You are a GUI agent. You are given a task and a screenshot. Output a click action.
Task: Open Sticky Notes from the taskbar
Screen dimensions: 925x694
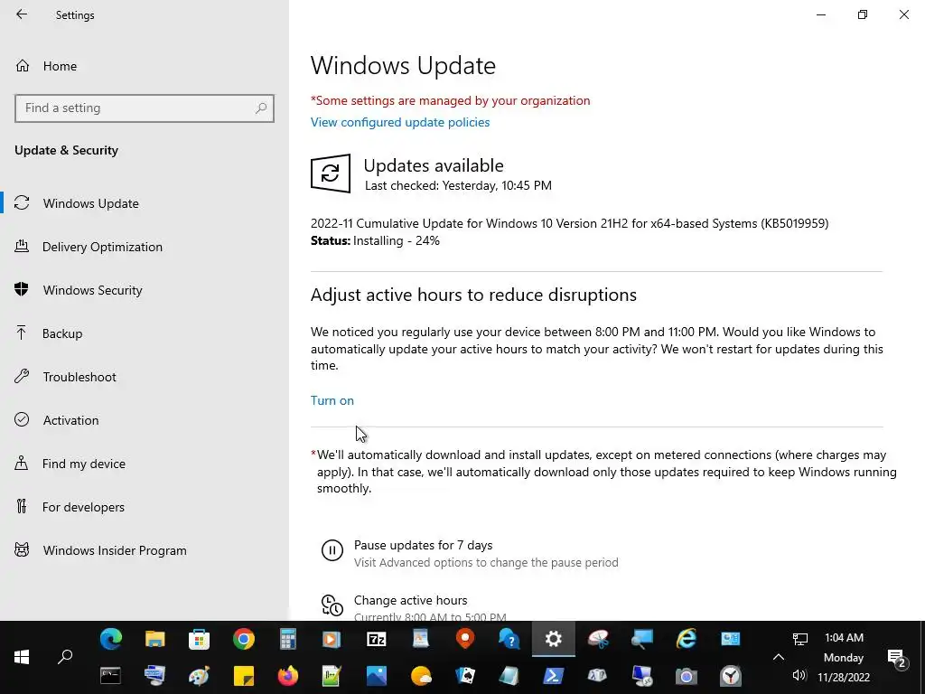click(244, 676)
